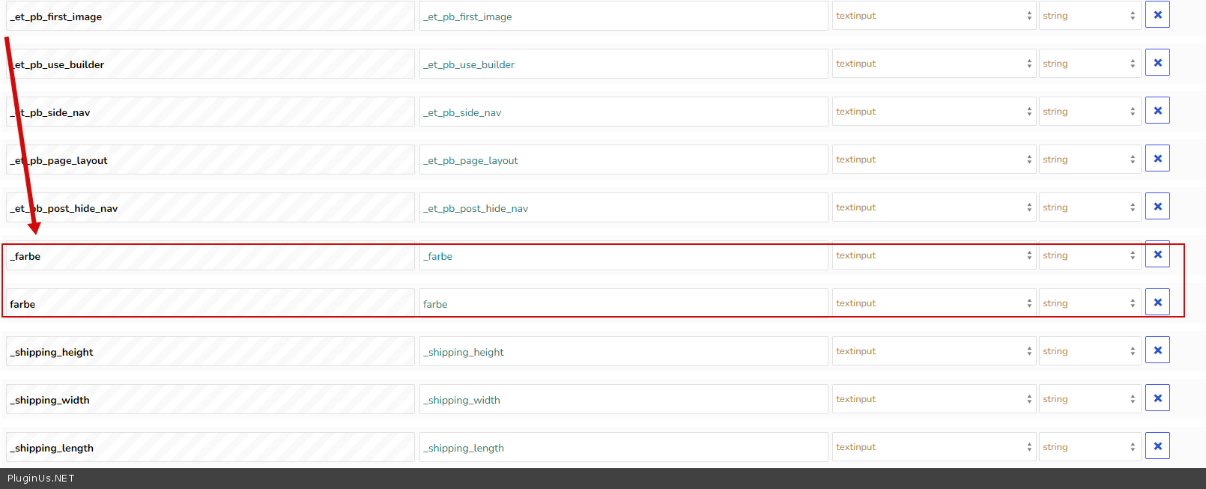Remove the _et_pb_page_layout row
This screenshot has height=489, width=1206.
pos(1157,159)
